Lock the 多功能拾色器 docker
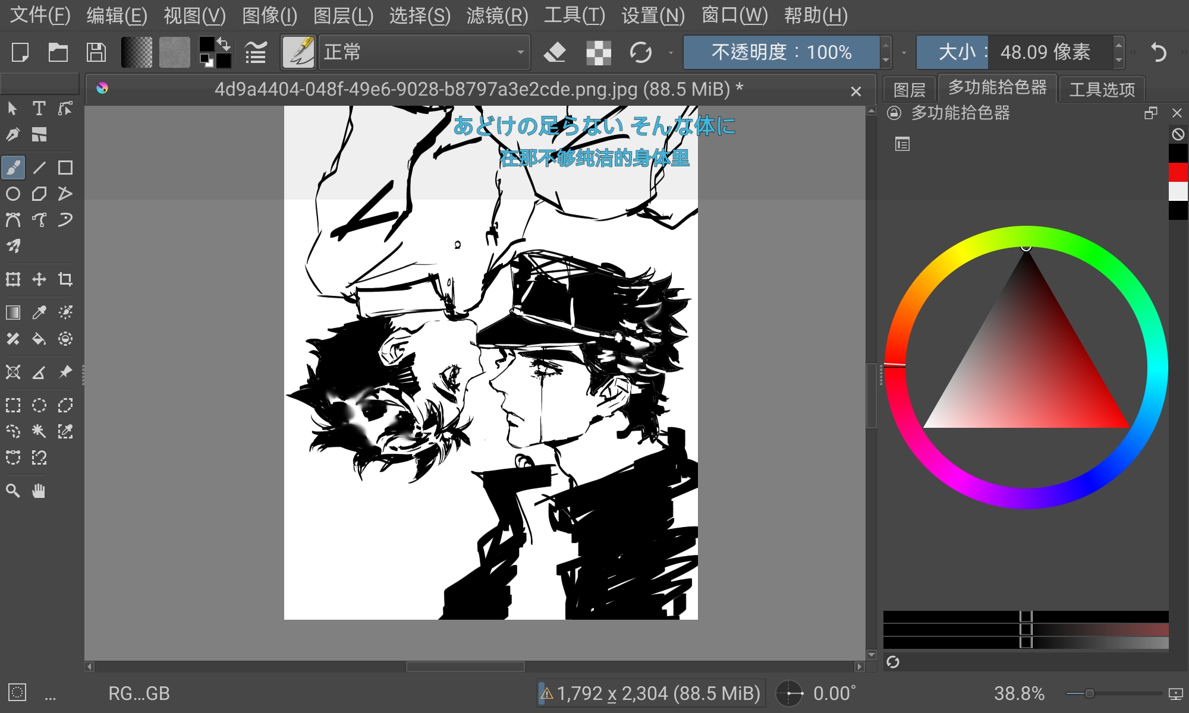Image resolution: width=1189 pixels, height=713 pixels. coord(894,113)
